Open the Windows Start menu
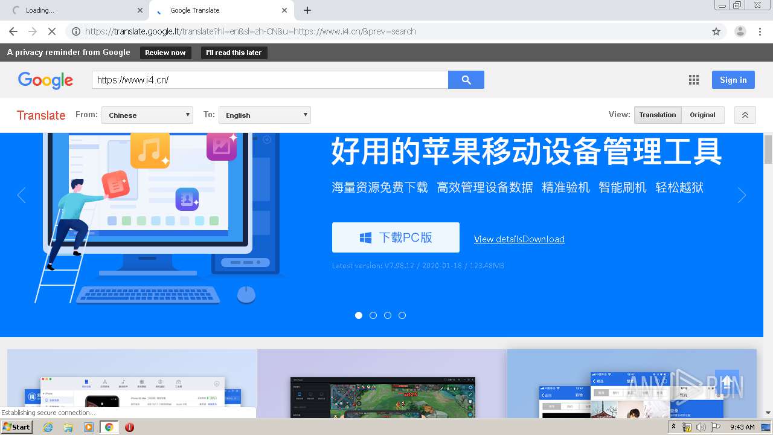 point(17,427)
